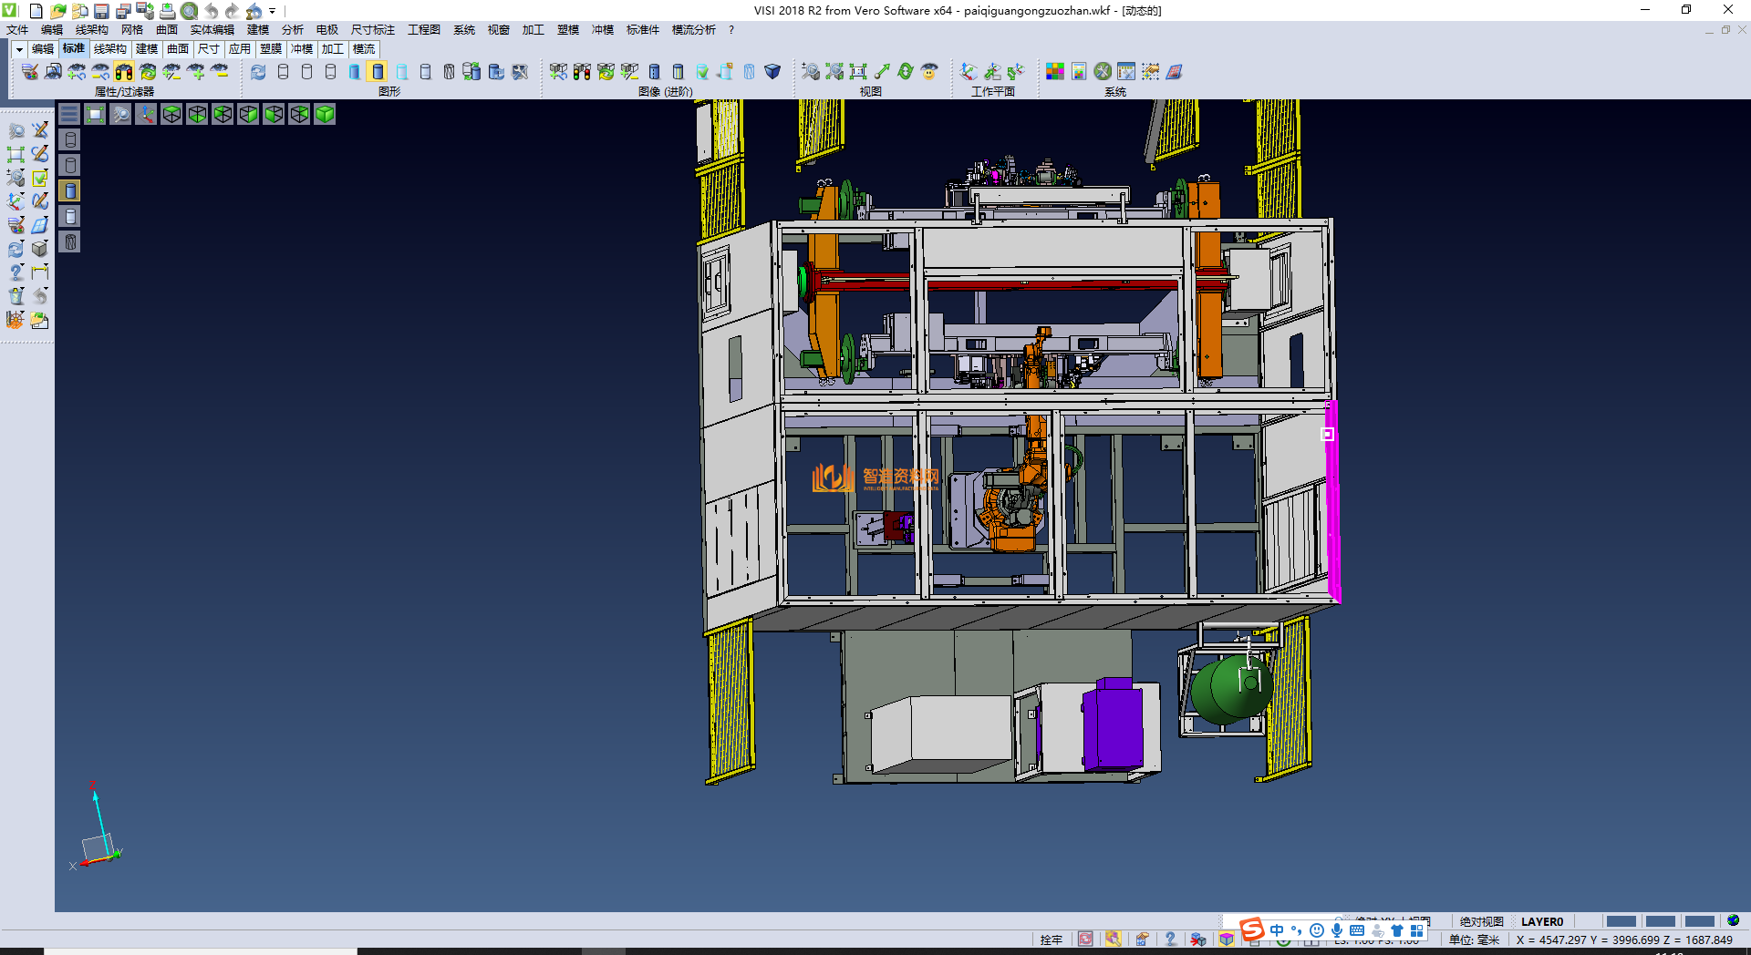Expand the quick access toolbar dropdown arrow
Viewport: 1751px width, 955px height.
tap(273, 11)
